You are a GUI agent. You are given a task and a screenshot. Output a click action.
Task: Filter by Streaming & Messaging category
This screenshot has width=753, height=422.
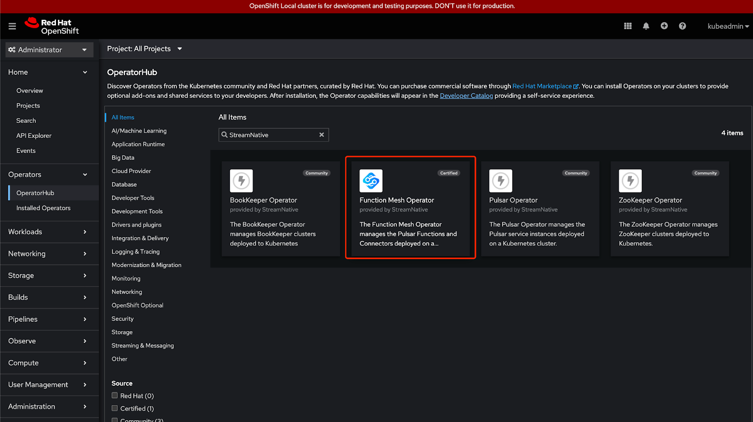[143, 346]
